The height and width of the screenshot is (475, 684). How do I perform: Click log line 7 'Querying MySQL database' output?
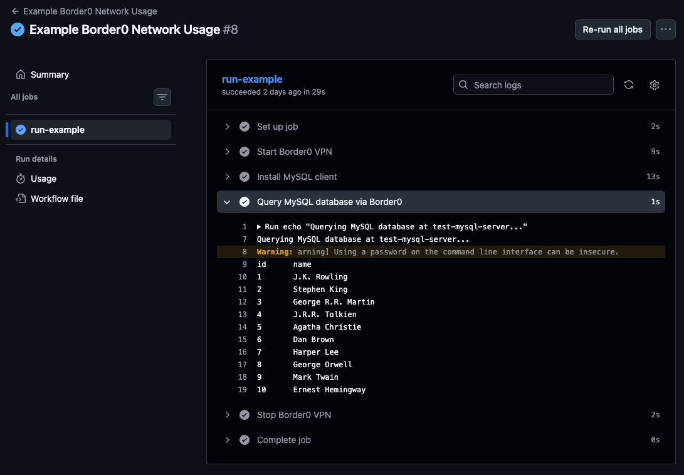click(x=441, y=239)
